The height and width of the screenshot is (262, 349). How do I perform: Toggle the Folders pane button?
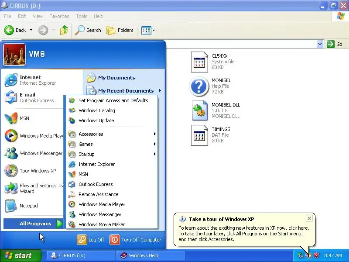[120, 30]
